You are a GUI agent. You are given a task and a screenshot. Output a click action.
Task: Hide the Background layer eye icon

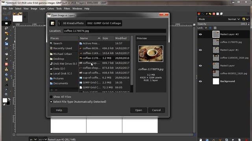pyautogui.click(x=200, y=81)
